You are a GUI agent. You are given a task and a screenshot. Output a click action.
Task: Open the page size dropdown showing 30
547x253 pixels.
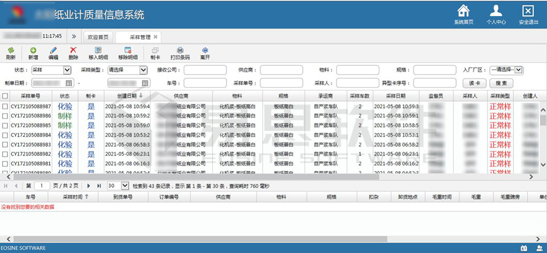125,186
